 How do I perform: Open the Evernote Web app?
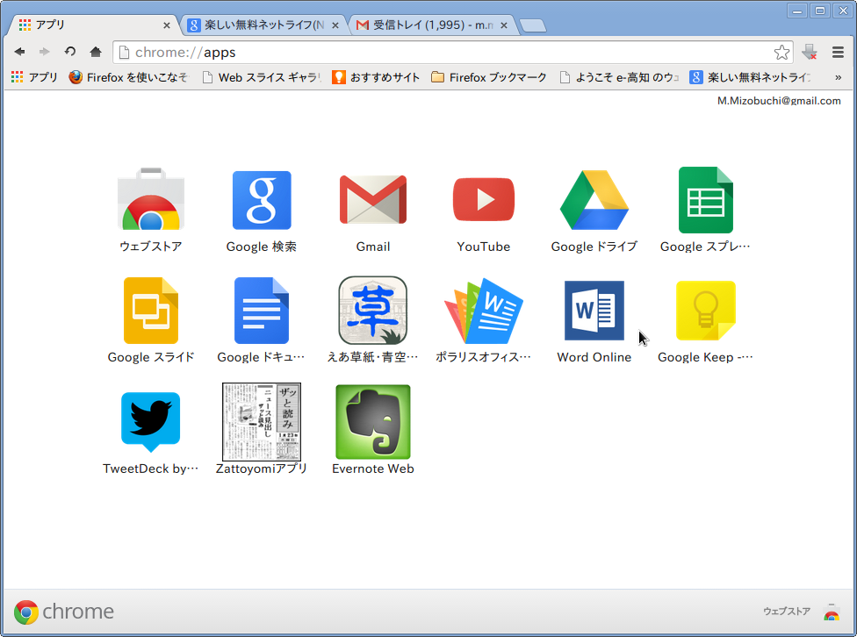[x=373, y=422]
